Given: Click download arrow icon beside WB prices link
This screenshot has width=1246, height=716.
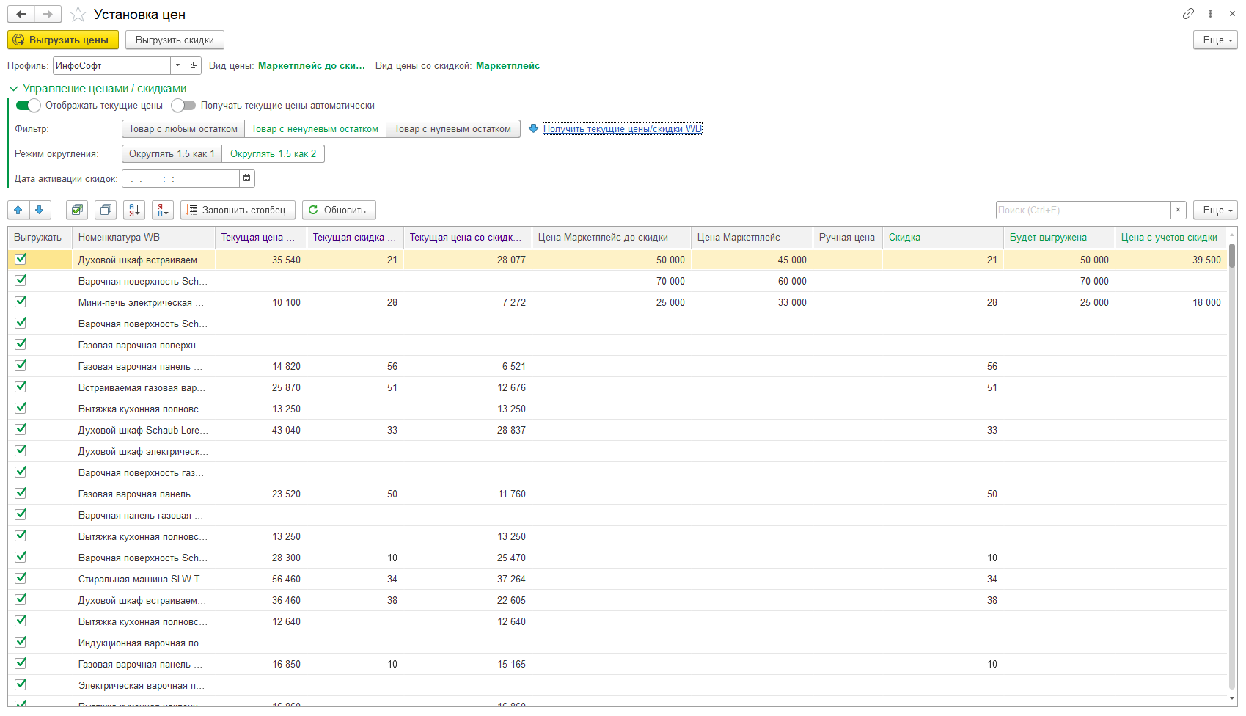Looking at the screenshot, I should point(533,128).
